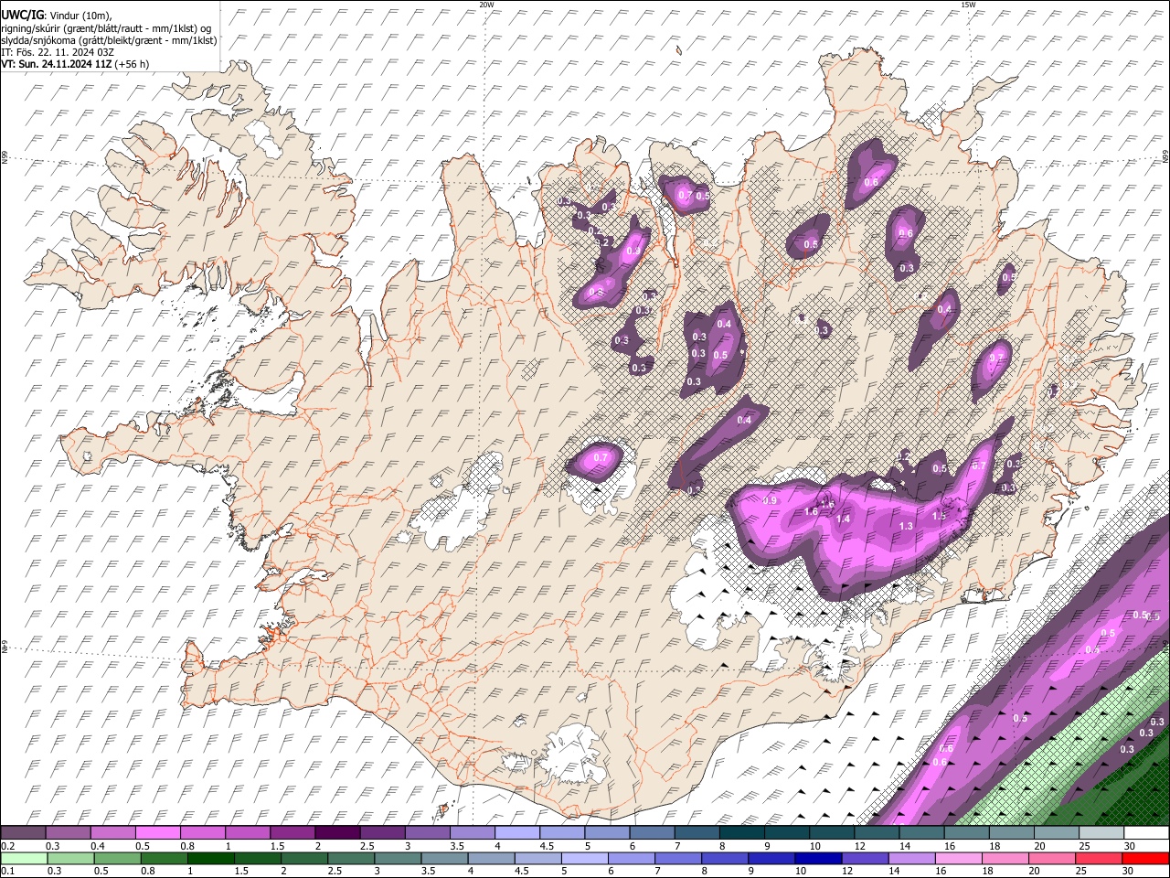Pick the darkest purple 2–2.5 snow legend swatch
The width and height of the screenshot is (1170, 878).
pos(337,832)
